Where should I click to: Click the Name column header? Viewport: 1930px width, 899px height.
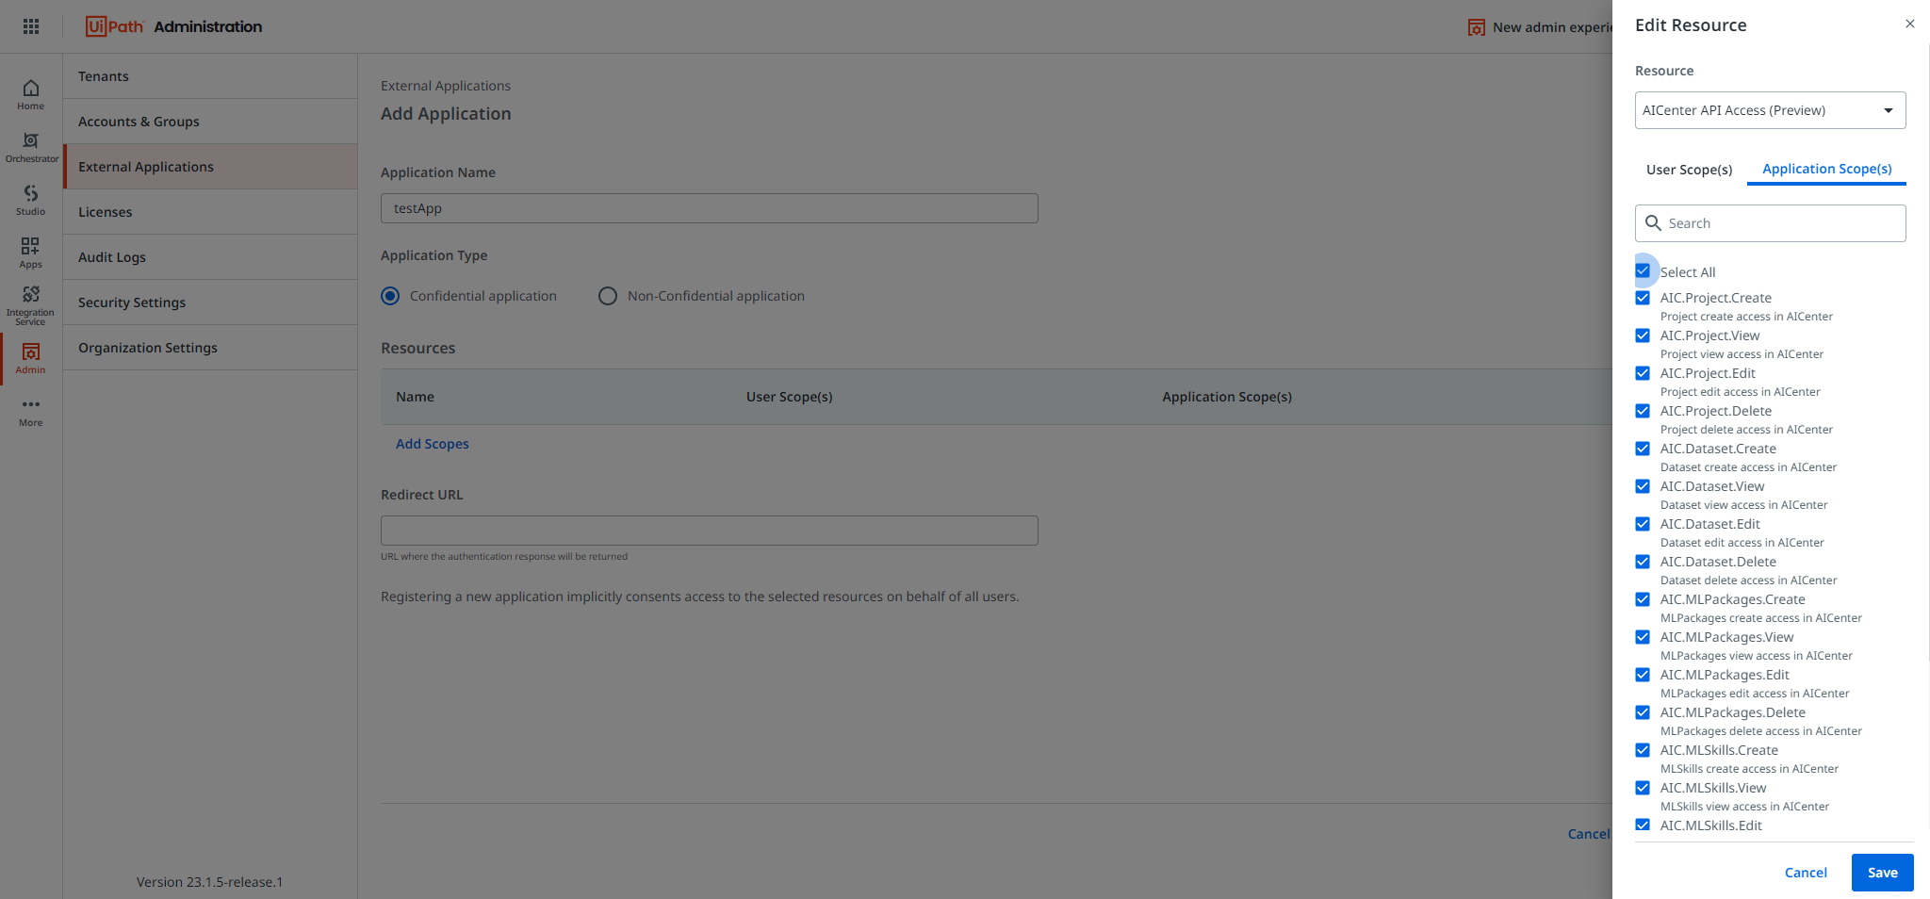[x=415, y=397]
